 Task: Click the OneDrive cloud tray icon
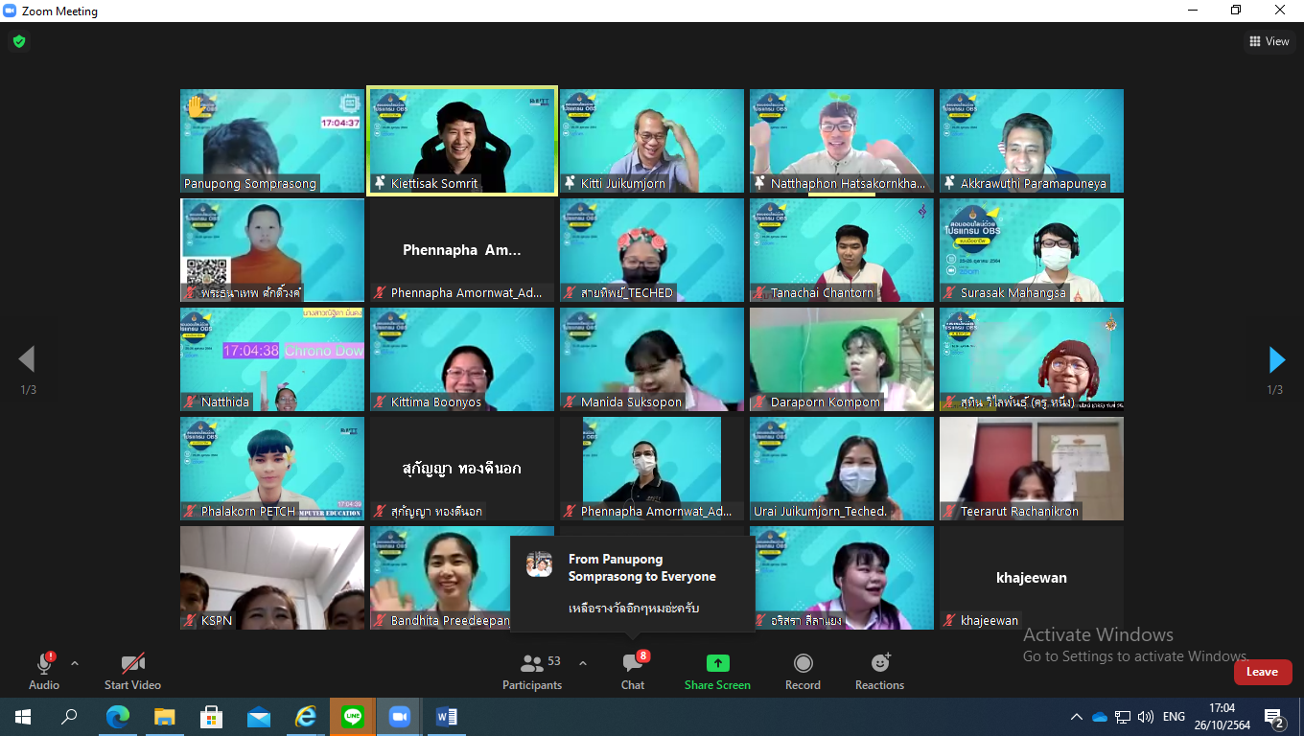click(1100, 717)
